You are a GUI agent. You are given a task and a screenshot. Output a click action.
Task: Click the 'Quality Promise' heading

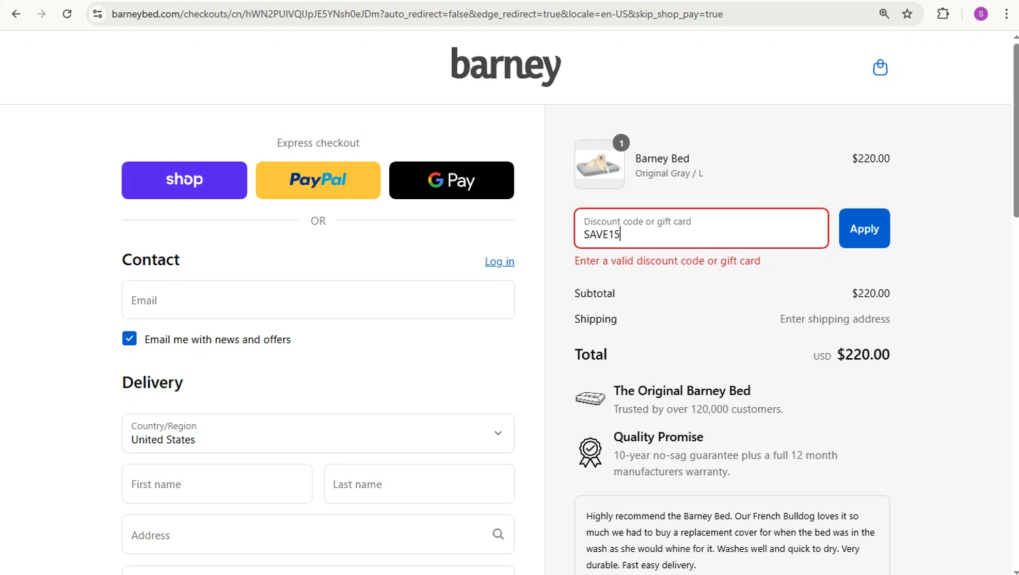tap(658, 437)
